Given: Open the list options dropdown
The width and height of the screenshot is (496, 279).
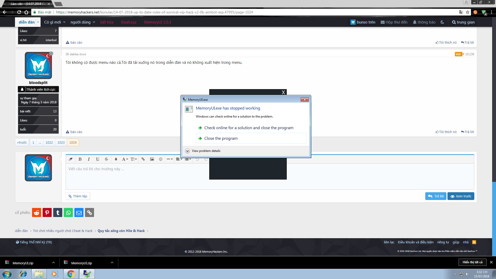Looking at the screenshot, I should coord(188,159).
